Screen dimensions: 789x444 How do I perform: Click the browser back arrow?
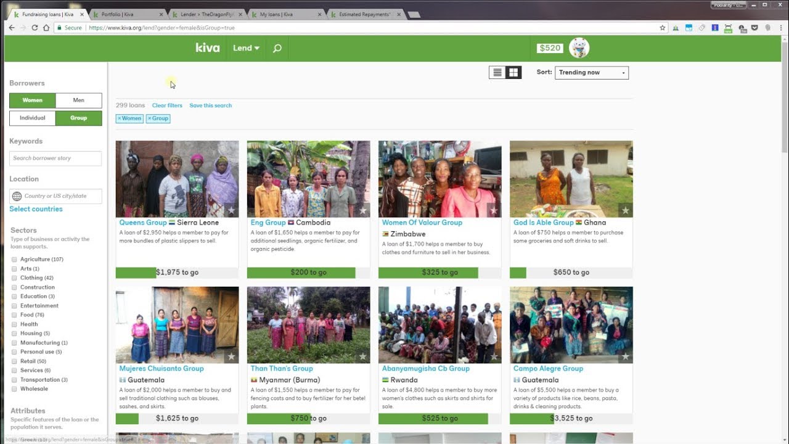coord(12,28)
